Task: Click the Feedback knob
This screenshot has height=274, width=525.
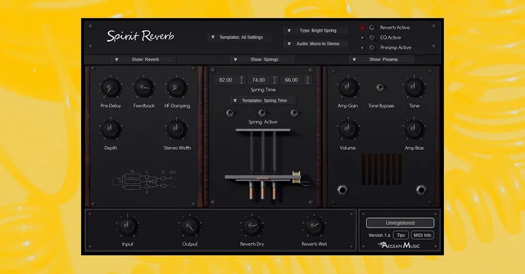Action: pyautogui.click(x=143, y=88)
